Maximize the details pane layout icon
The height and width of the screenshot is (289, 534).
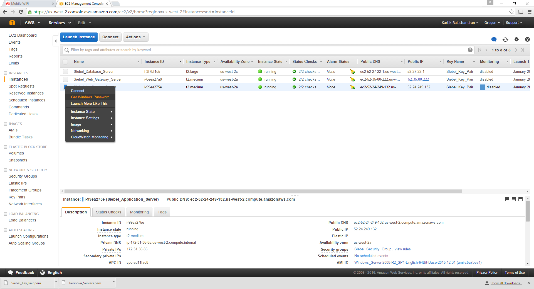520,199
